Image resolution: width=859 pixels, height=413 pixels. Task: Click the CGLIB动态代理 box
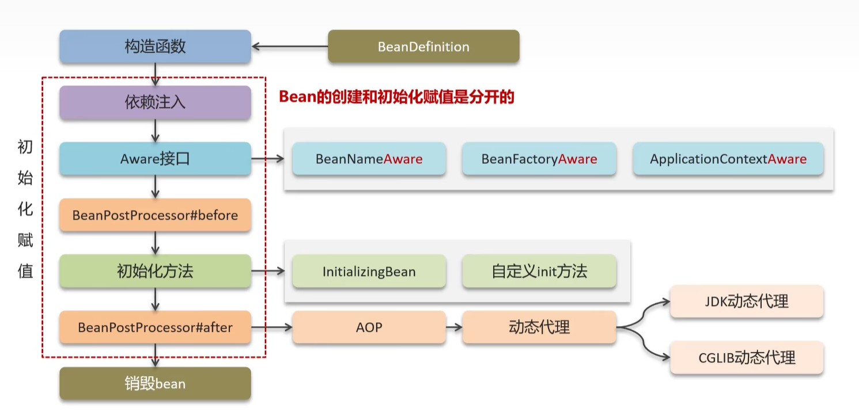747,357
